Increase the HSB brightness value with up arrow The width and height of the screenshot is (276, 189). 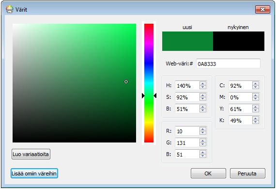pyautogui.click(x=203, y=107)
